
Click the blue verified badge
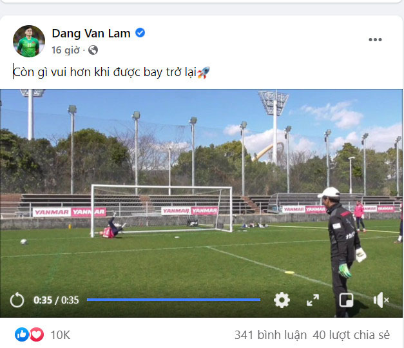140,33
